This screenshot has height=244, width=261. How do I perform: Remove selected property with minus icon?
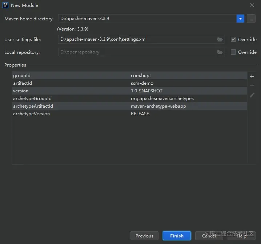(x=252, y=86)
